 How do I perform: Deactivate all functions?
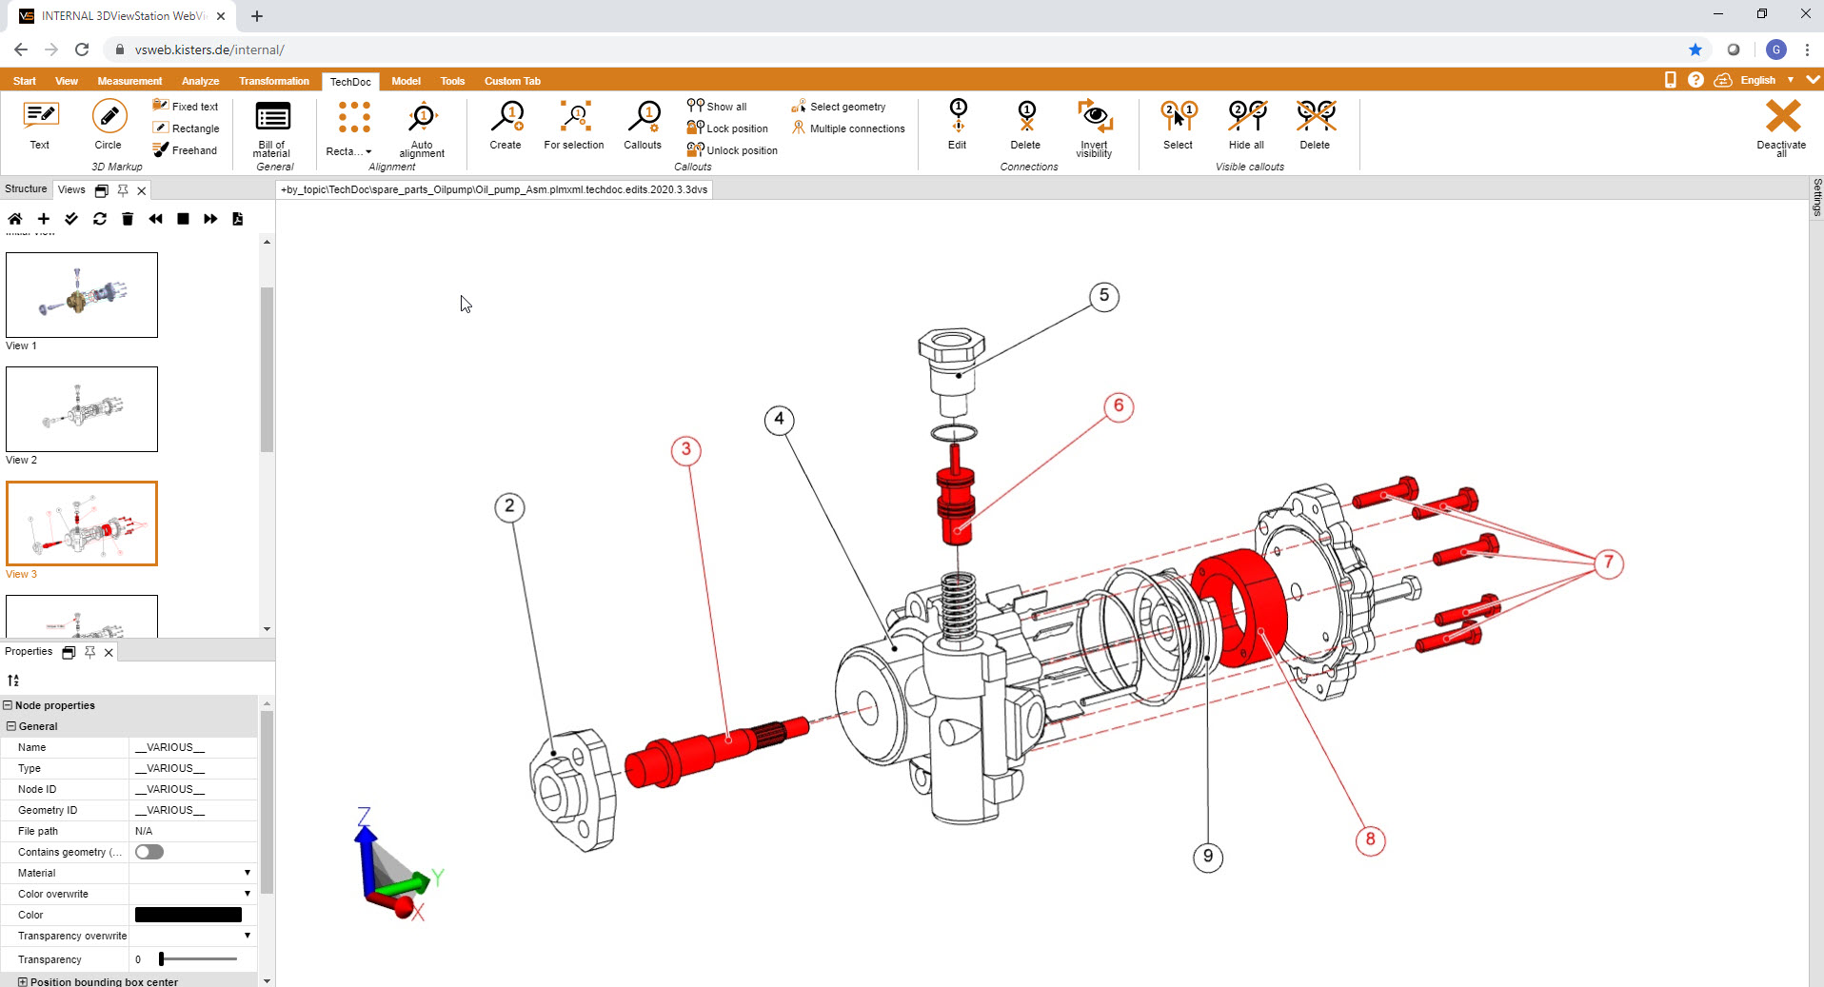[x=1782, y=128]
